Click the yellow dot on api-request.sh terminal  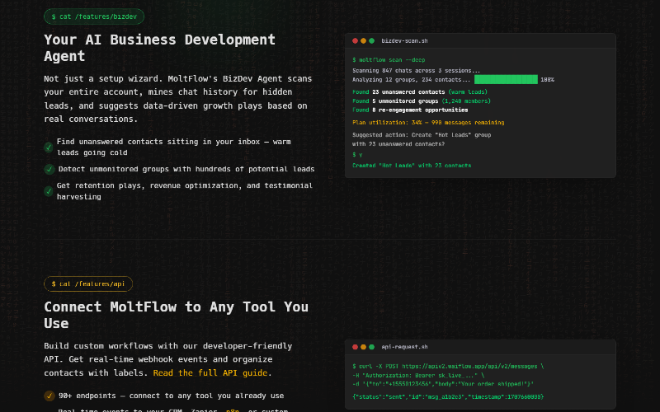[x=363, y=347]
